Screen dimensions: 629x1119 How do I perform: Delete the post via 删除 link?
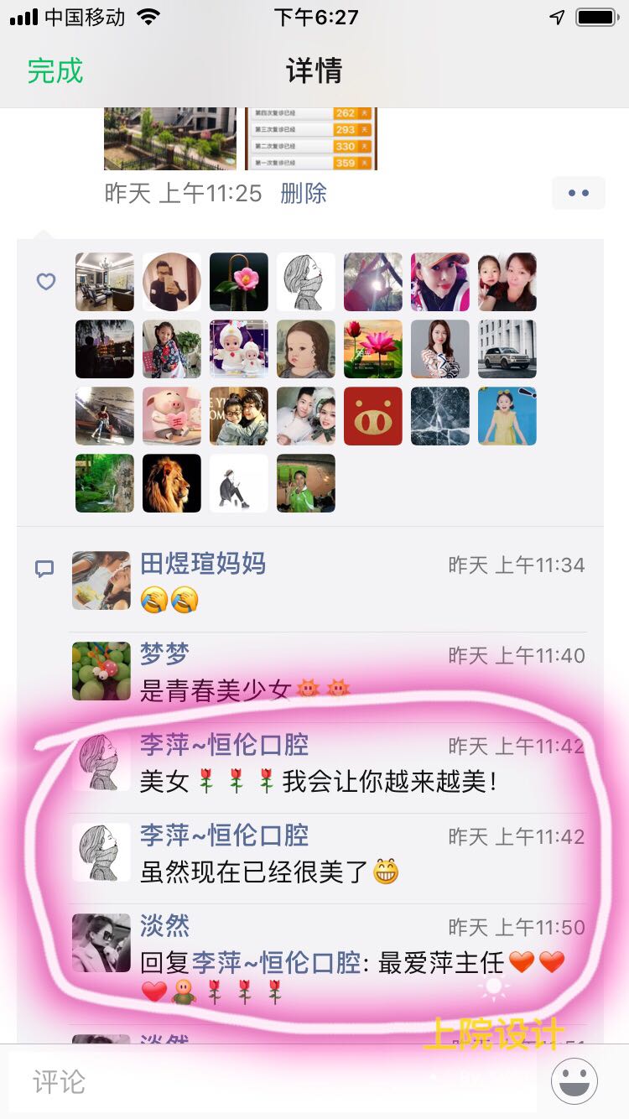[304, 194]
